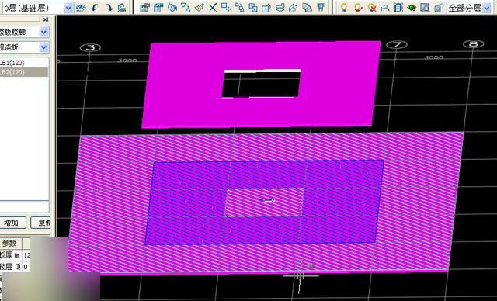Click the fan-shaped icon before the pushpin
The image size is (497, 301).
[x=307, y=7]
